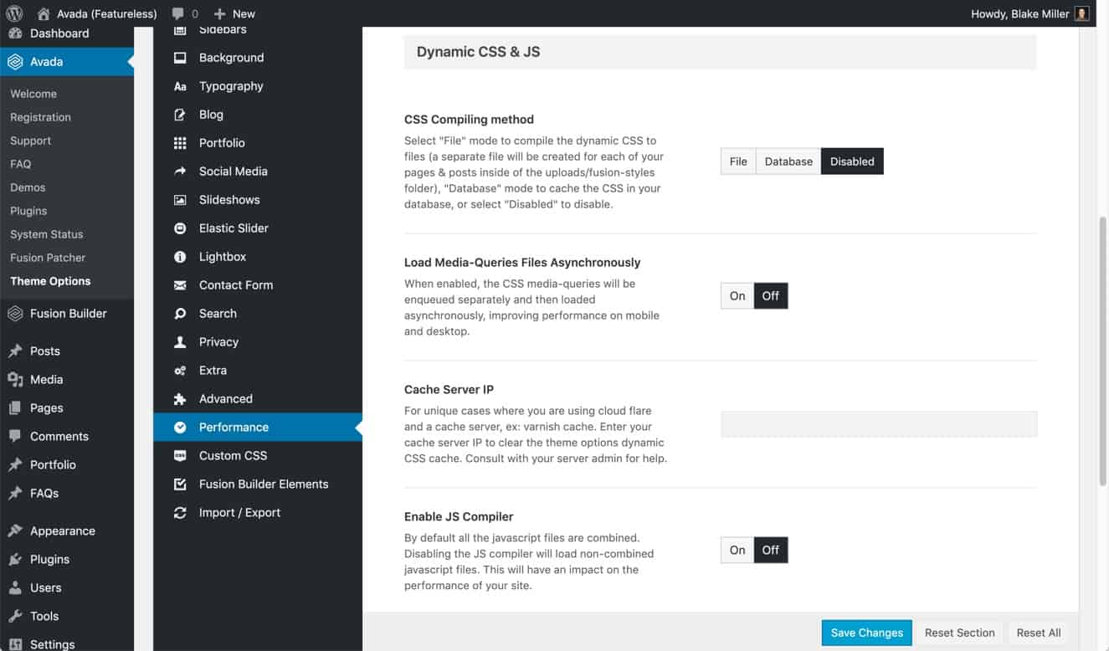Set CSS Compiling method to Disabled

pyautogui.click(x=852, y=161)
